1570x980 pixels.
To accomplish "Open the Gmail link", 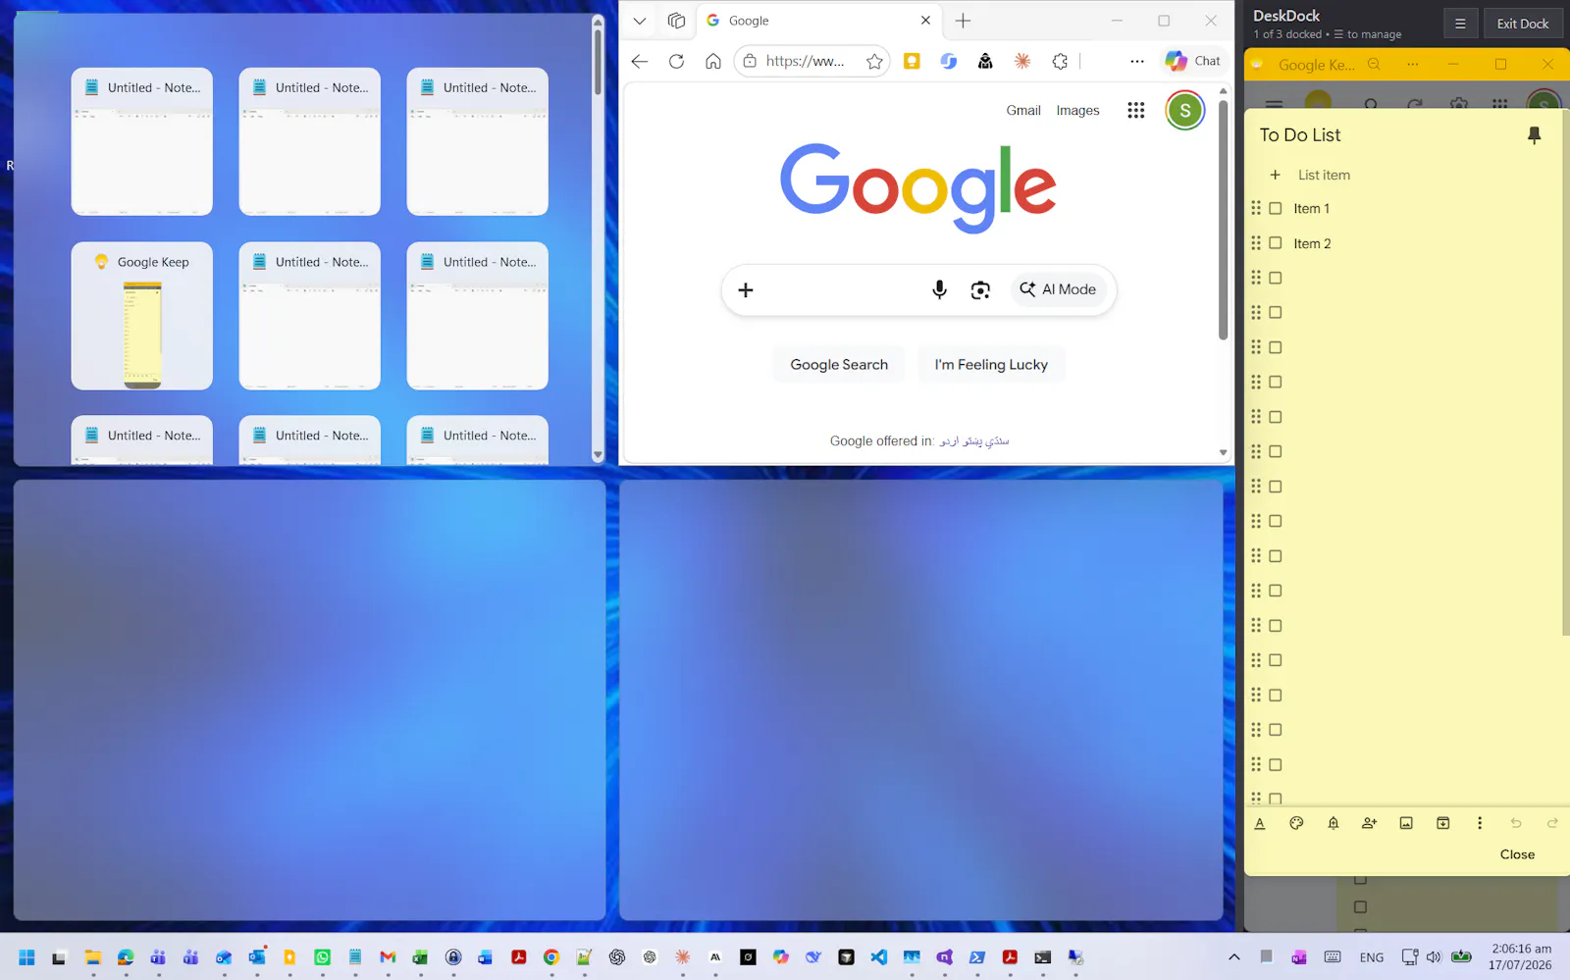I will tap(1023, 111).
